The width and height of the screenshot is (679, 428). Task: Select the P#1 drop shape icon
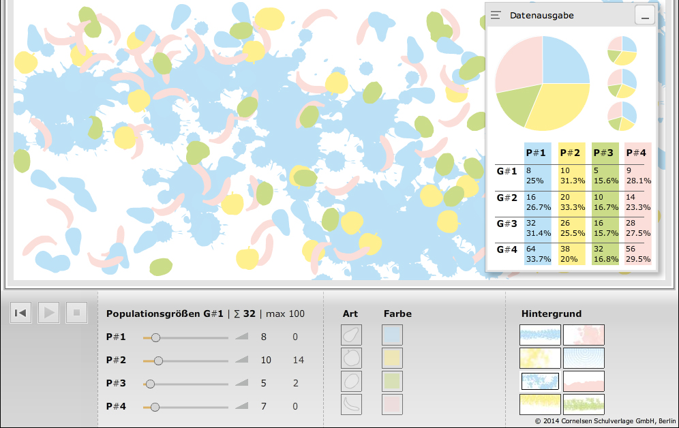pos(351,335)
